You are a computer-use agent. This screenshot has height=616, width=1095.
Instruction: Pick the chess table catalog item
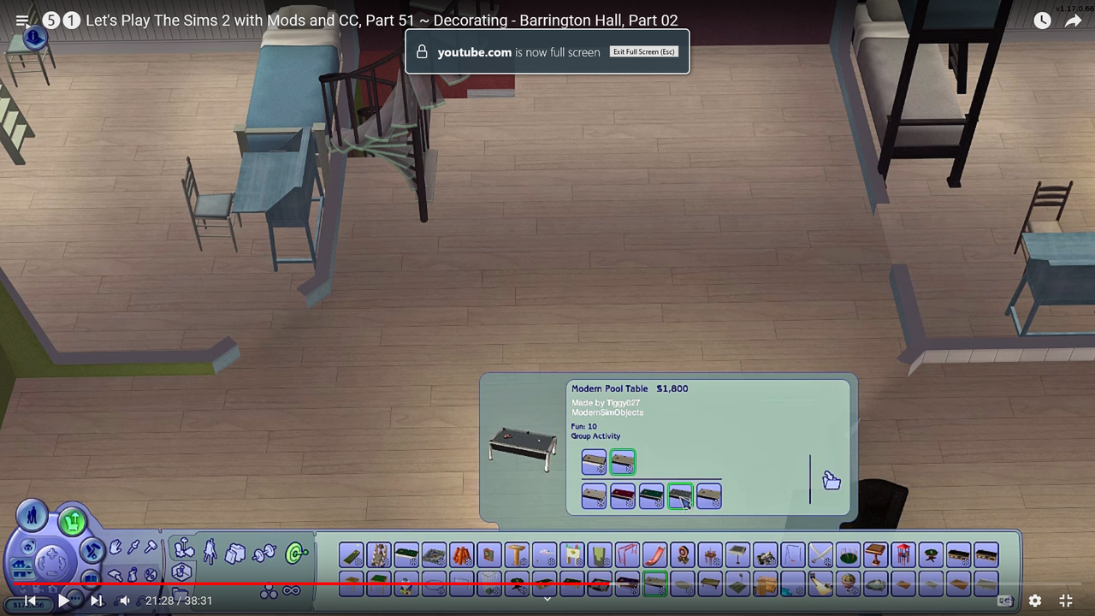pyautogui.click(x=875, y=555)
